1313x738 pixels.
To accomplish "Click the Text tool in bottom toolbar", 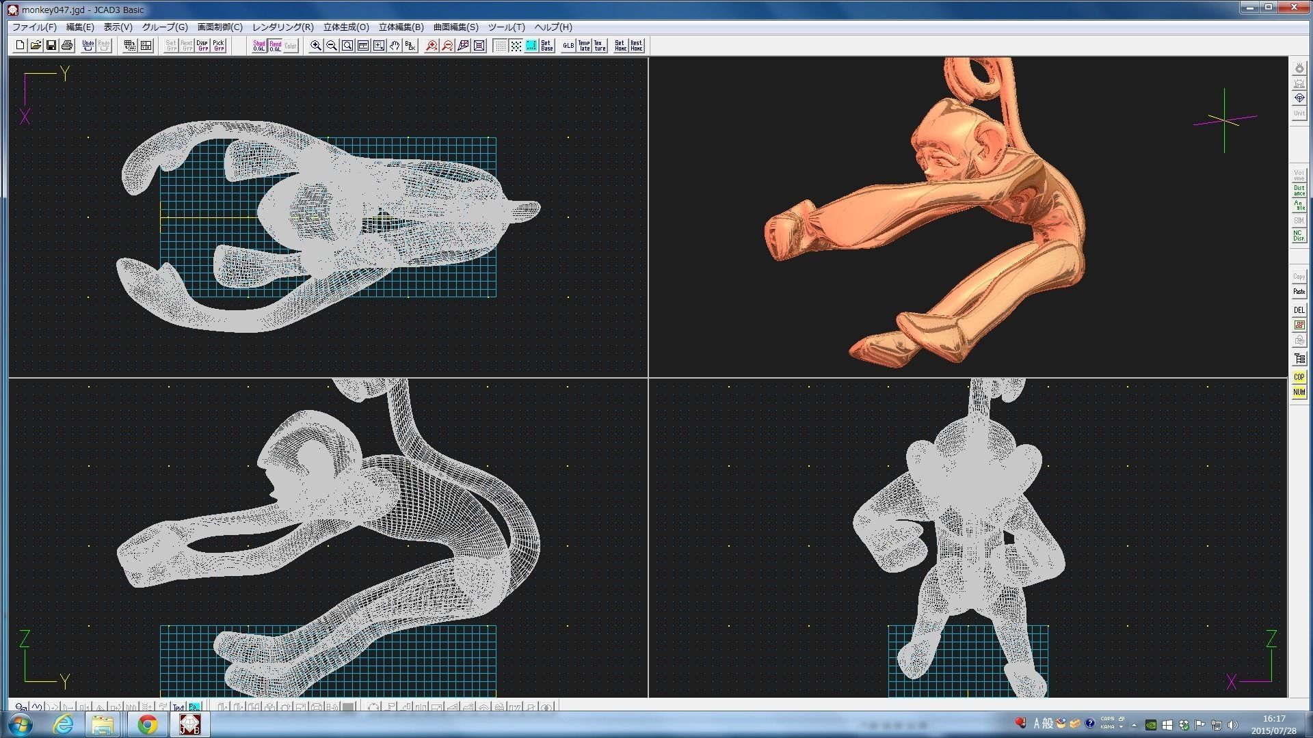I will [x=178, y=707].
